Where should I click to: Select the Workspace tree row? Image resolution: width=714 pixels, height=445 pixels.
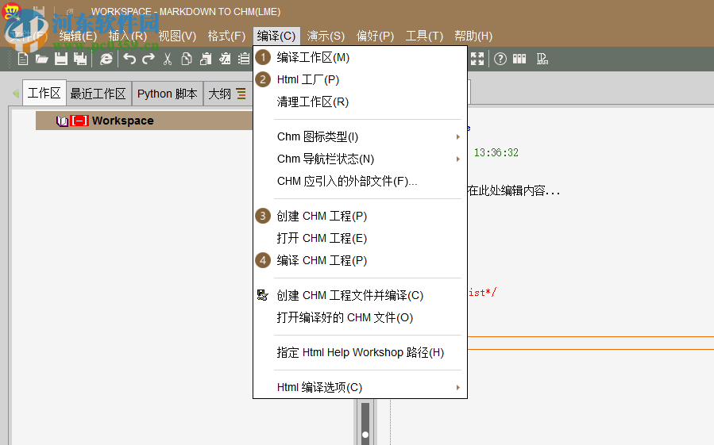144,121
